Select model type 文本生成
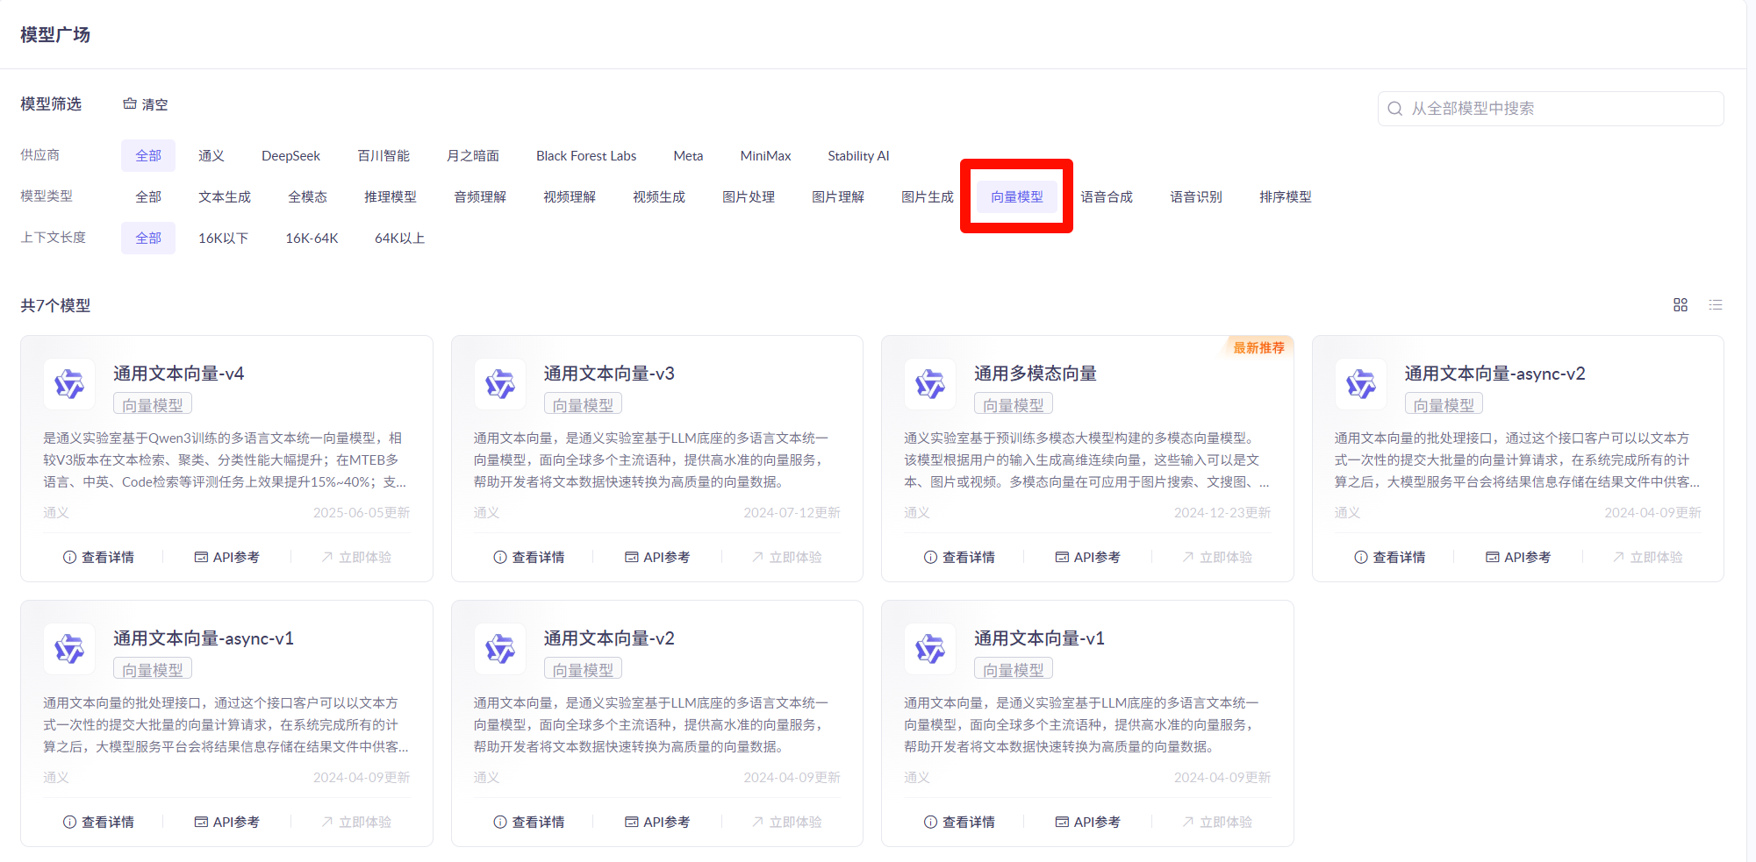1756x862 pixels. (225, 197)
